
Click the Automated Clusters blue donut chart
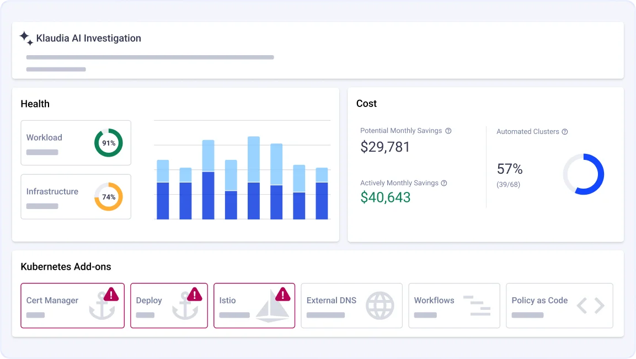[x=584, y=174]
